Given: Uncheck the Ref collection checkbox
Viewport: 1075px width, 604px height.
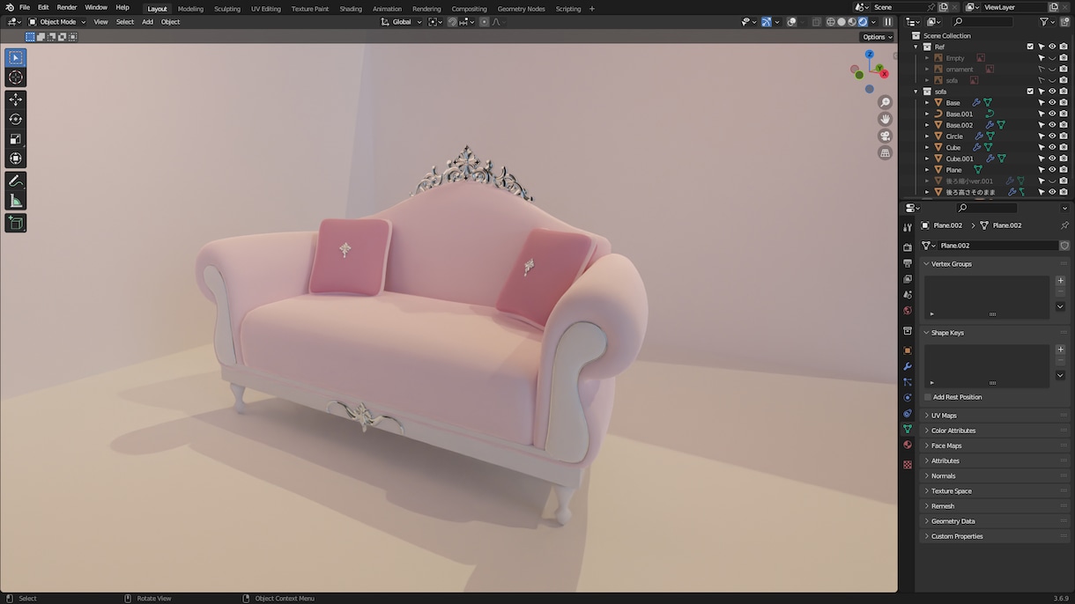Looking at the screenshot, I should point(1030,47).
